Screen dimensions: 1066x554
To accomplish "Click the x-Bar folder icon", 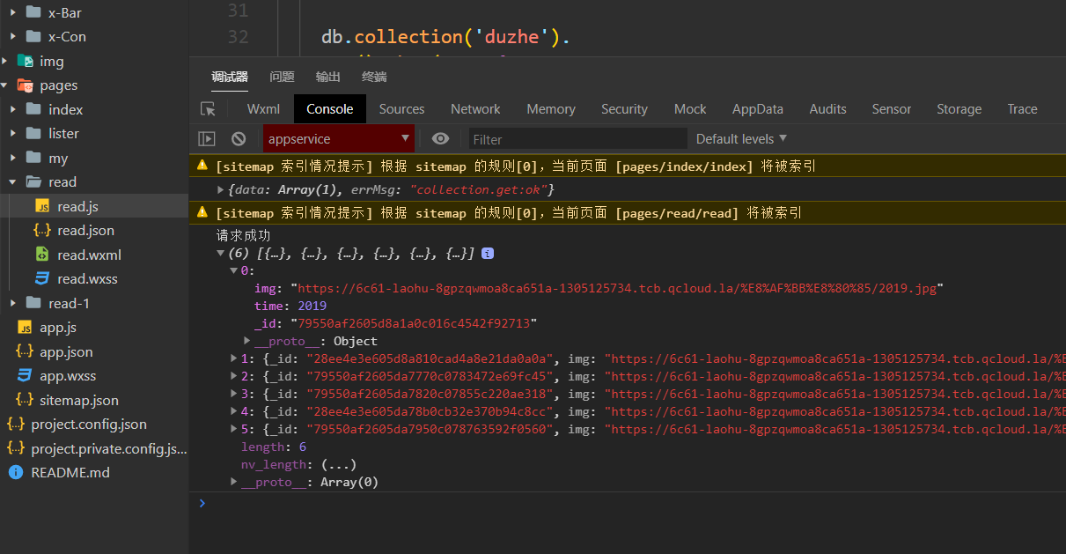I will [33, 12].
